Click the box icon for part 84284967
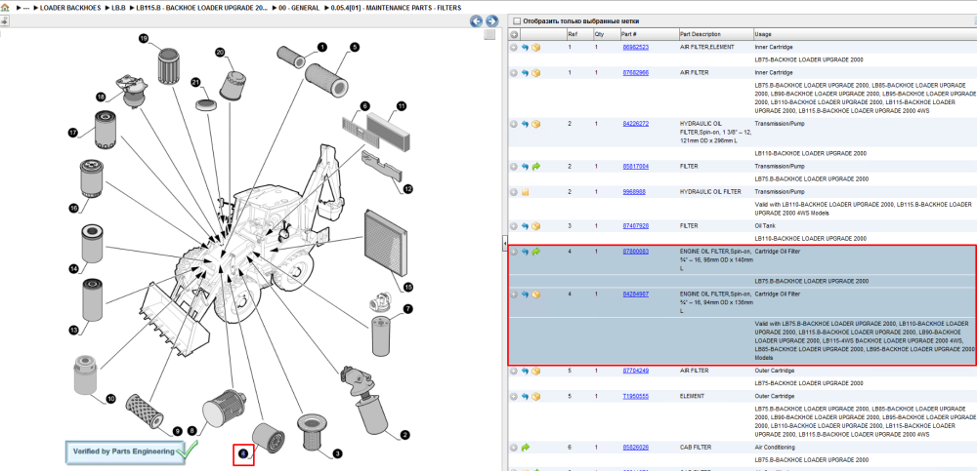977x471 pixels. [535, 294]
